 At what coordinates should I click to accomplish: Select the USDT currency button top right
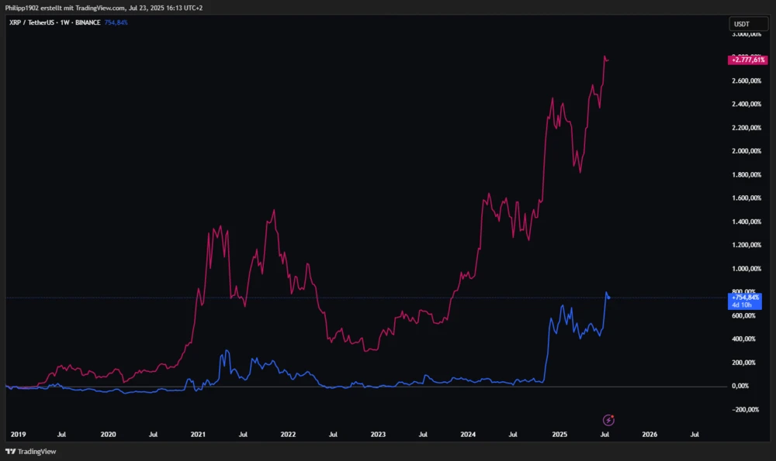(x=747, y=23)
